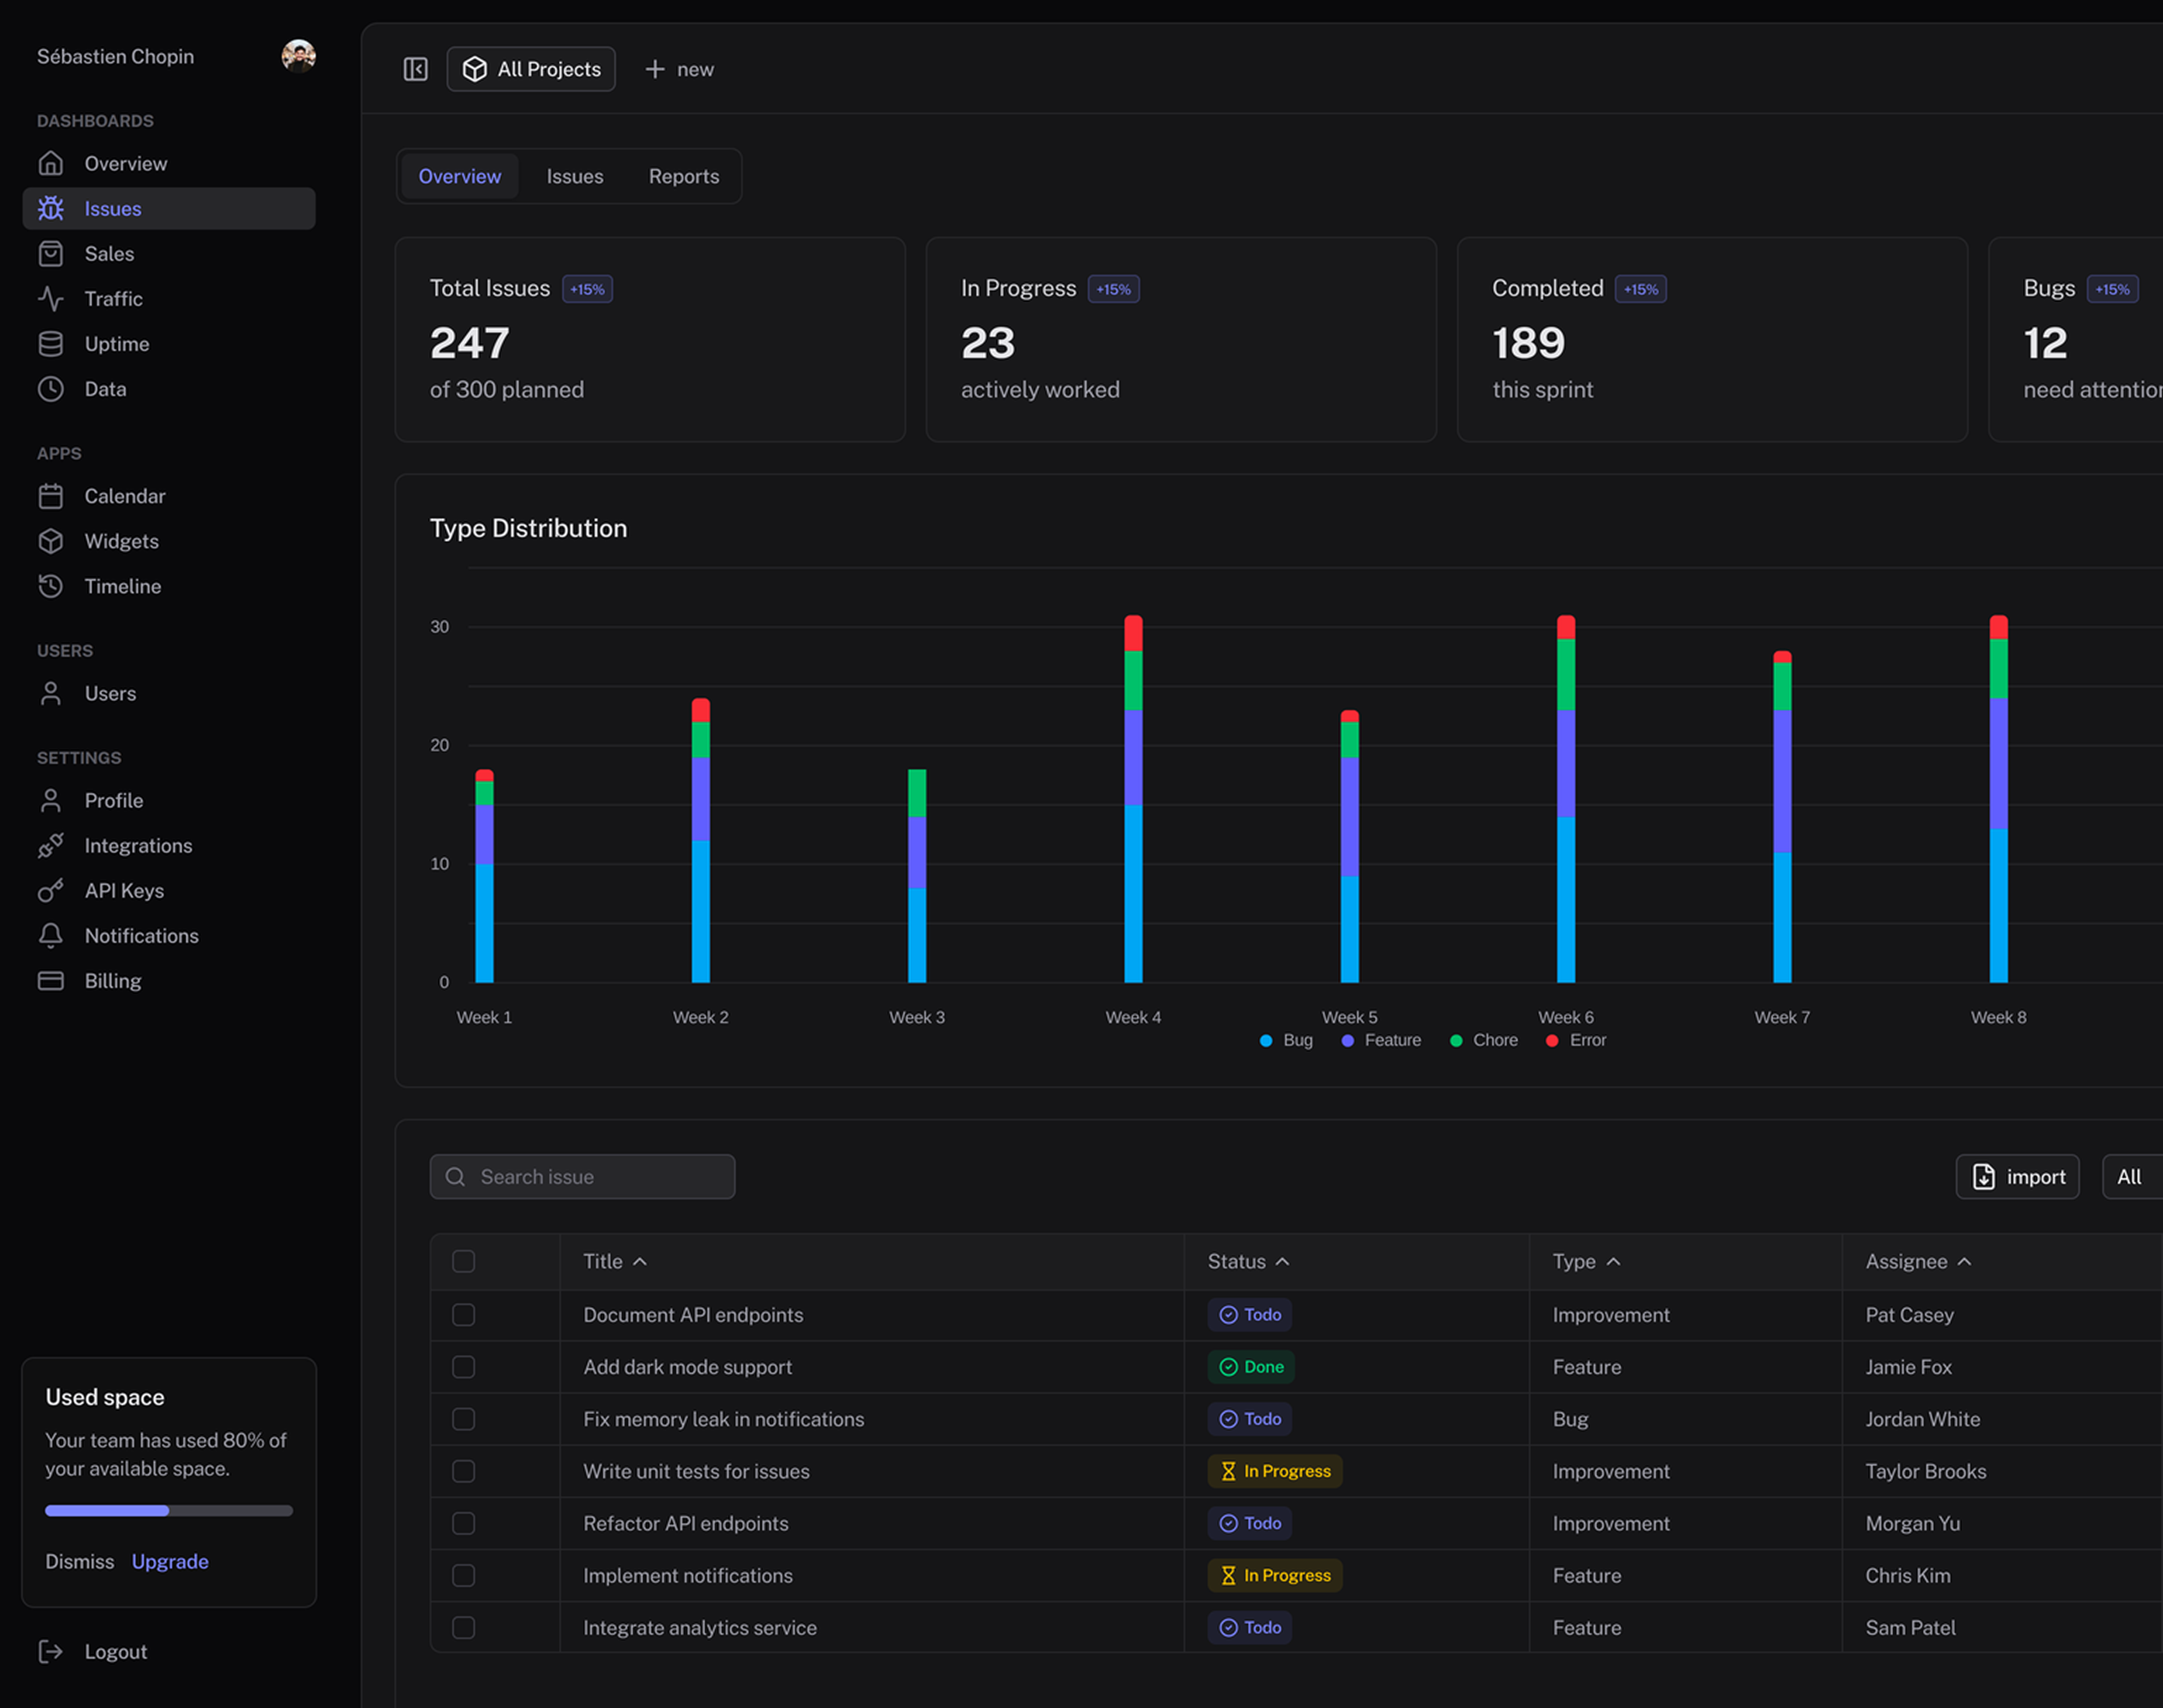The height and width of the screenshot is (1708, 2163).
Task: Select all issues using the header checkbox
Action: (463, 1261)
